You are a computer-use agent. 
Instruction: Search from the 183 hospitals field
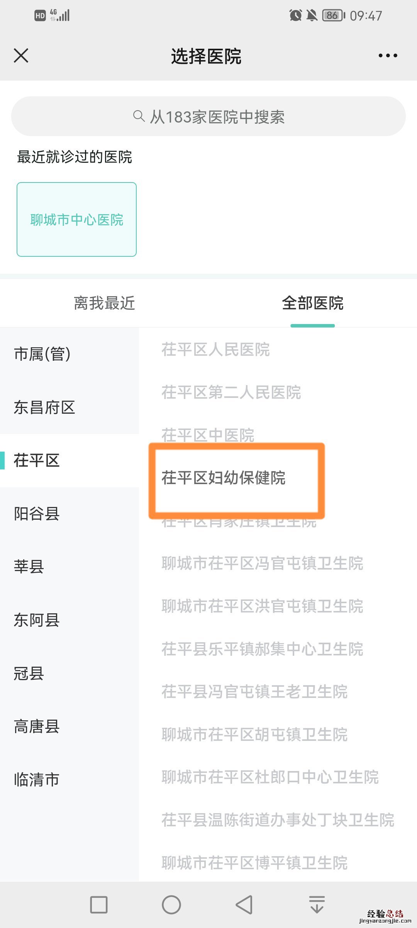tap(216, 117)
